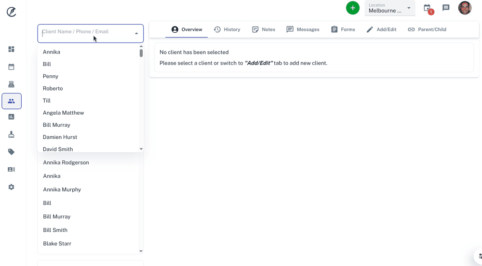Image resolution: width=482 pixels, height=266 pixels.
Task: Collapse the client search dropdown arrow
Action: tap(136, 33)
